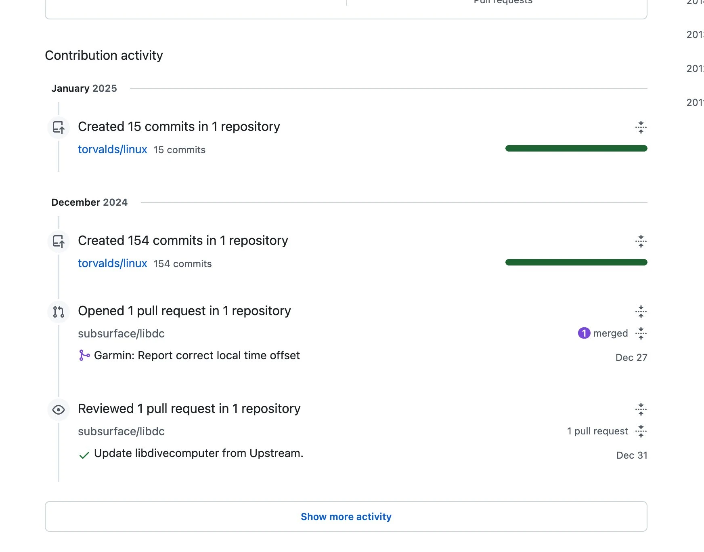Click the green bar for 154 commits
This screenshot has width=704, height=552.
point(576,263)
